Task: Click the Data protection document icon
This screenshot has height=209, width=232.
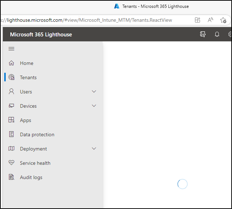Action: click(11, 134)
